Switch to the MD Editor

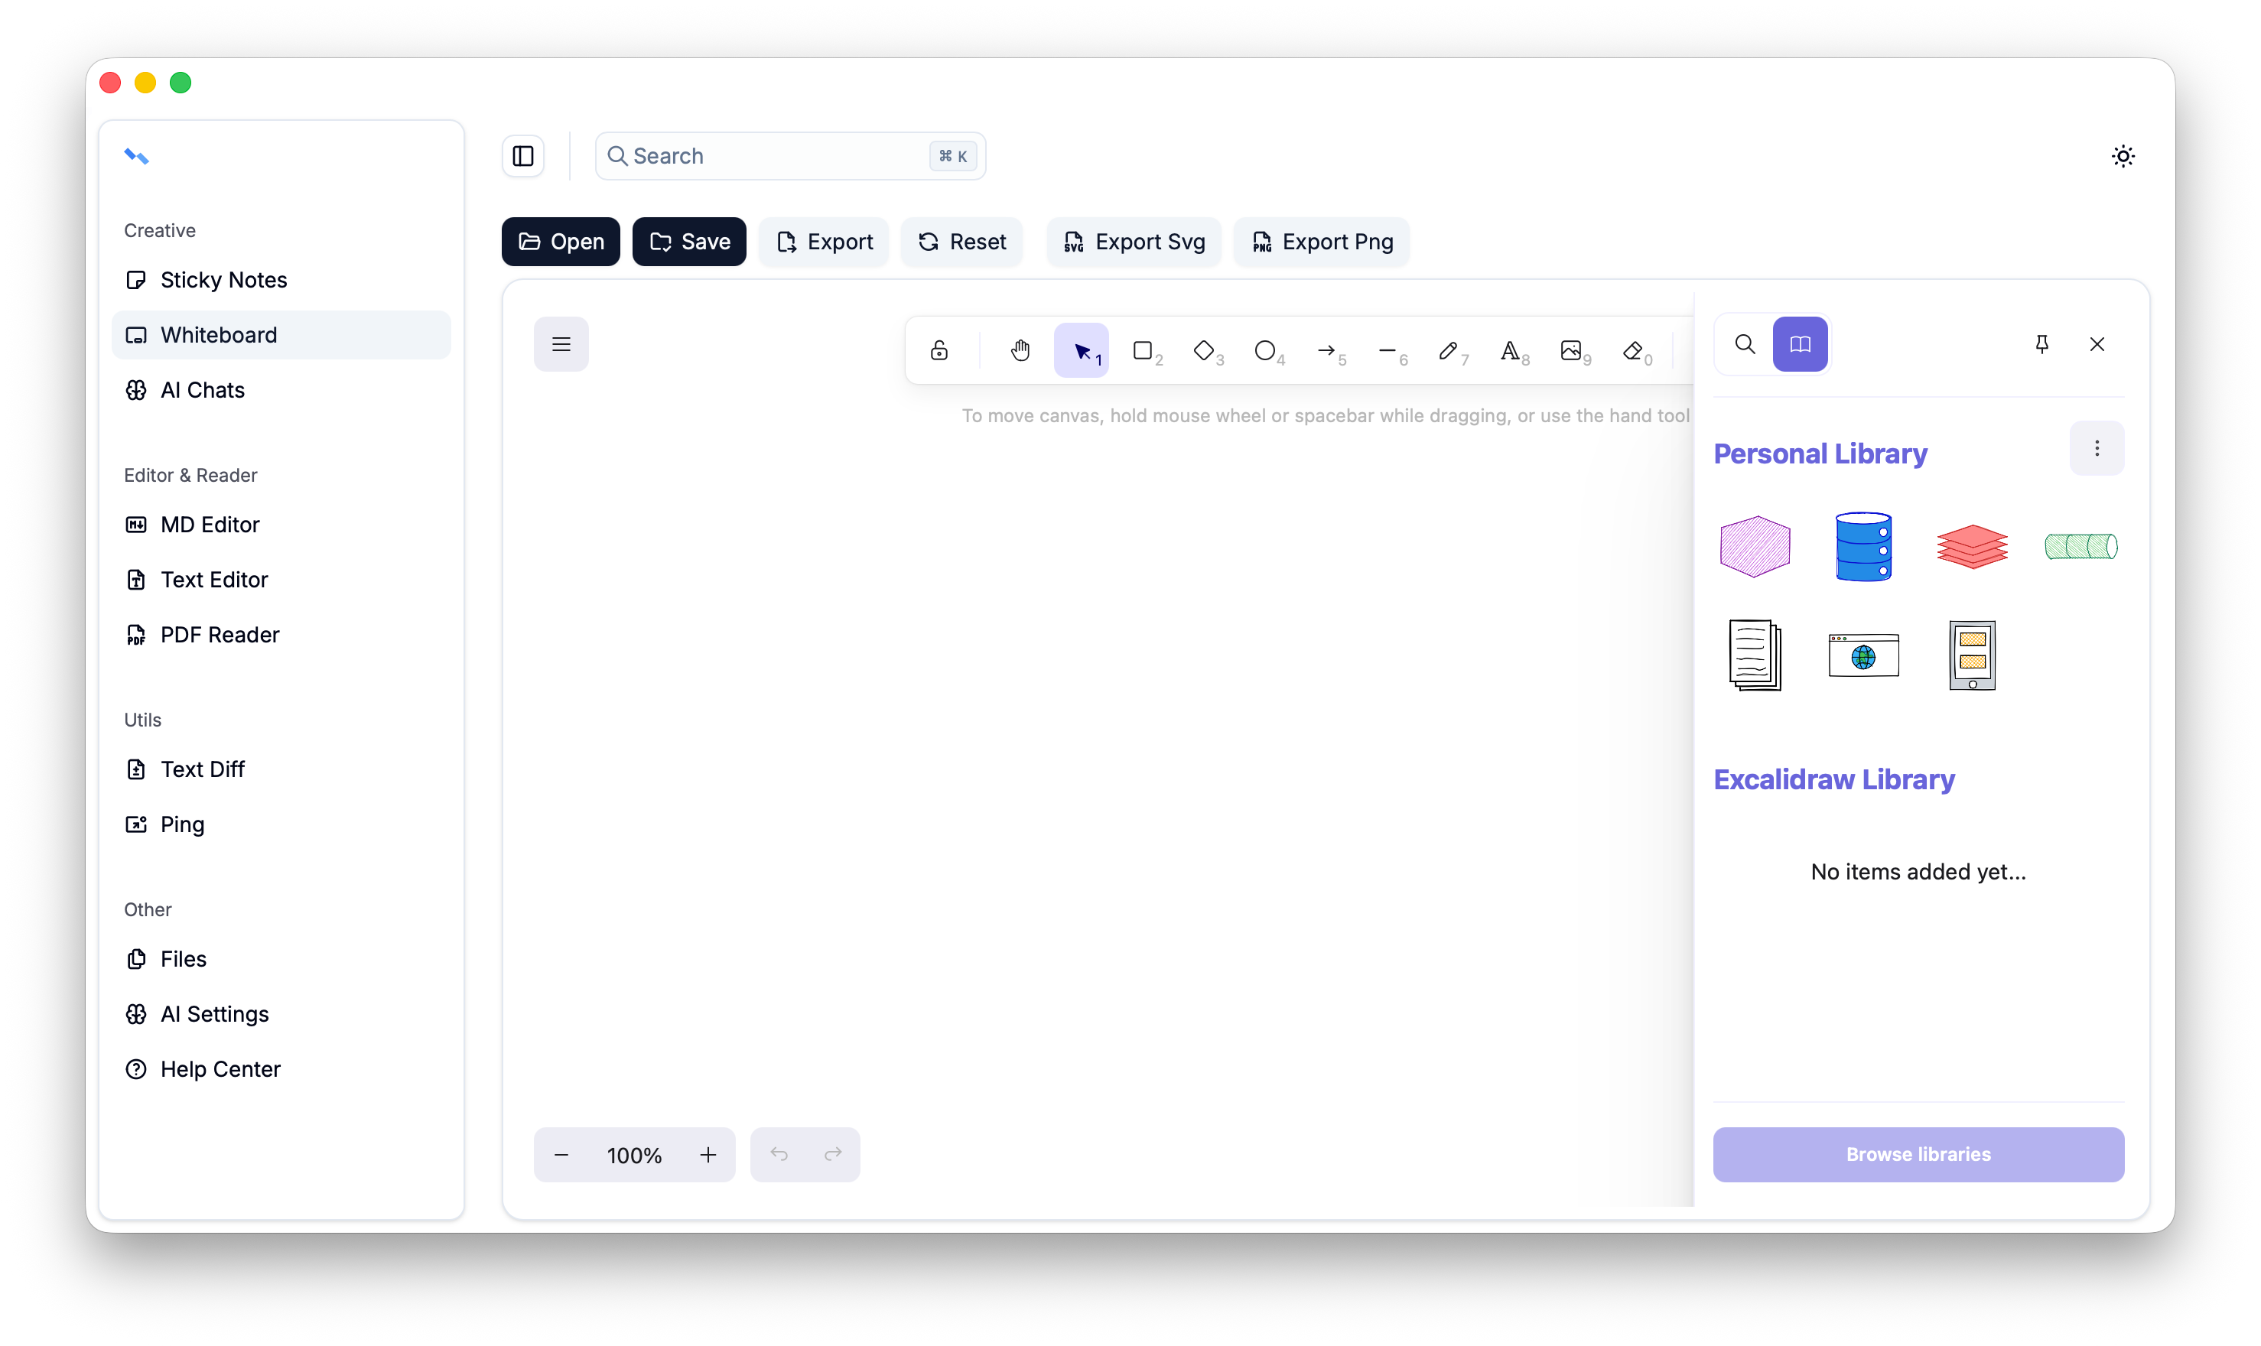click(209, 524)
